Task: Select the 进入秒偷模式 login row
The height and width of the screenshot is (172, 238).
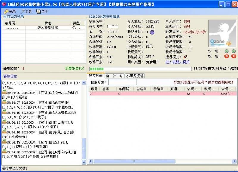Action: click(x=44, y=28)
